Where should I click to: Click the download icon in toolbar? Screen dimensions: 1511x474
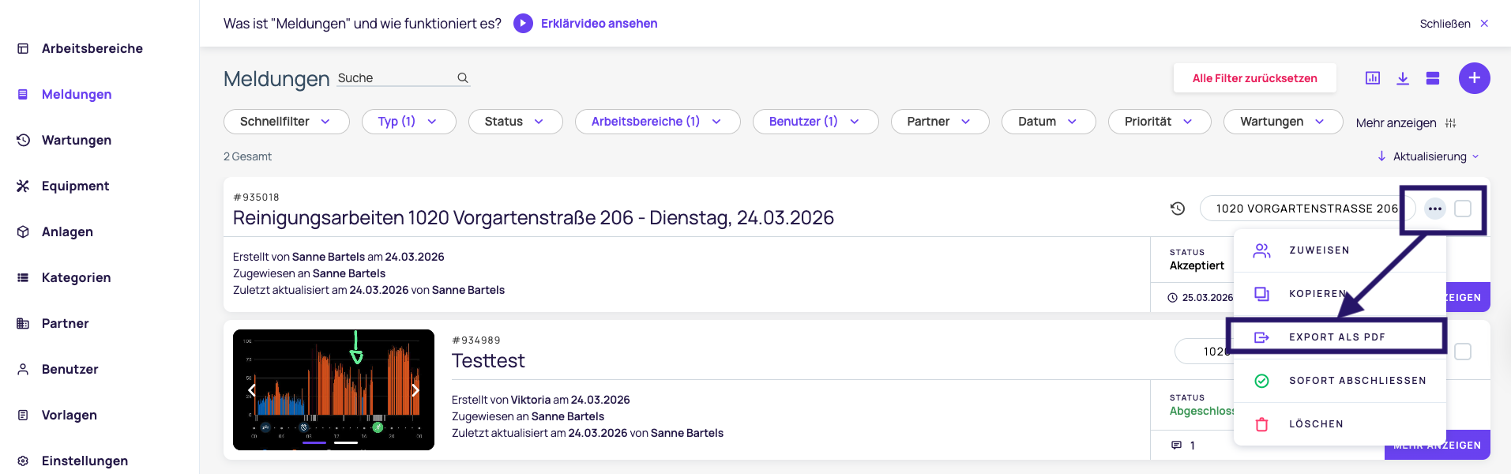click(x=1403, y=78)
